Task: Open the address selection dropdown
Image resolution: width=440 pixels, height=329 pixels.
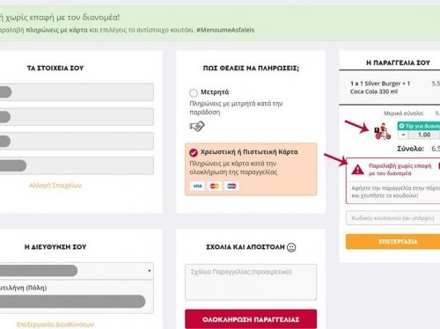Action: 77,271
